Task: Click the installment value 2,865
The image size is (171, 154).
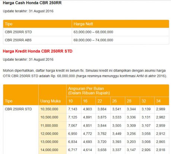Action: tap(161, 142)
